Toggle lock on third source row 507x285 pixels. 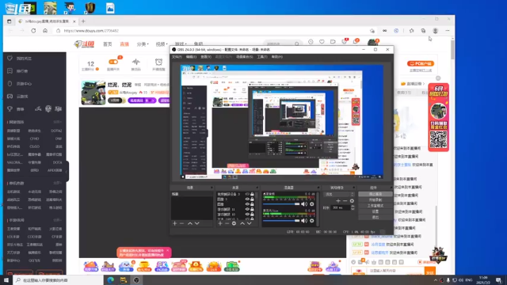pyautogui.click(x=252, y=204)
